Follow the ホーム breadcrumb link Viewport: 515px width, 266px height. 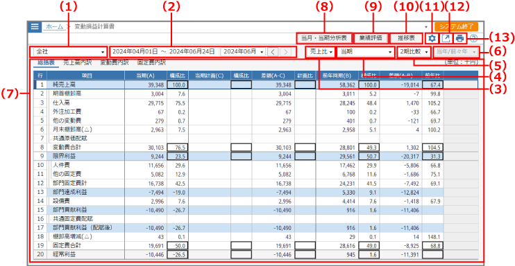coord(55,26)
